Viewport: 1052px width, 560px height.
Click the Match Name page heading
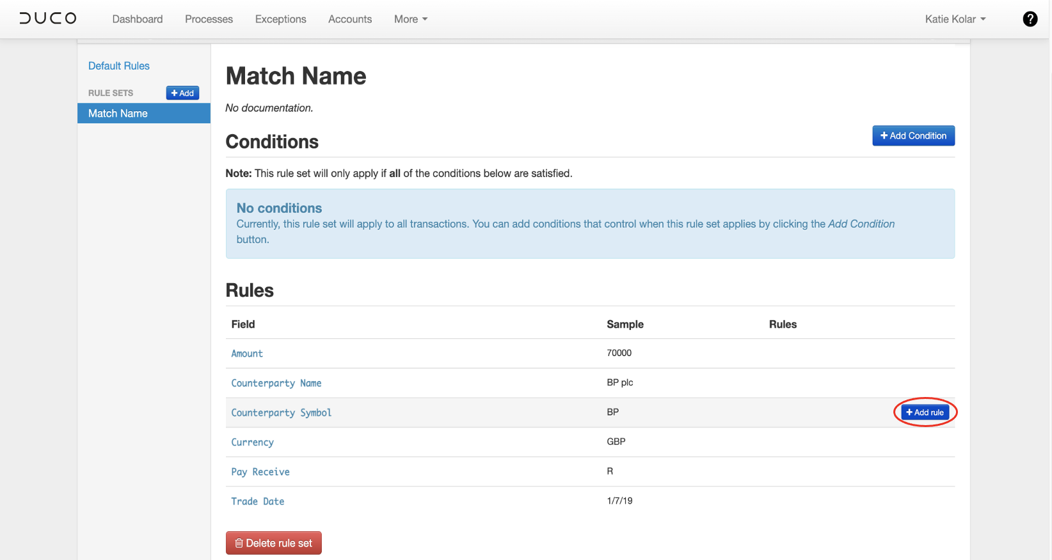click(x=296, y=76)
